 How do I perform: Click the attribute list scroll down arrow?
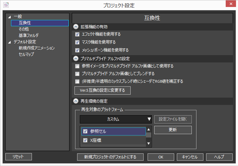[x=149, y=143]
